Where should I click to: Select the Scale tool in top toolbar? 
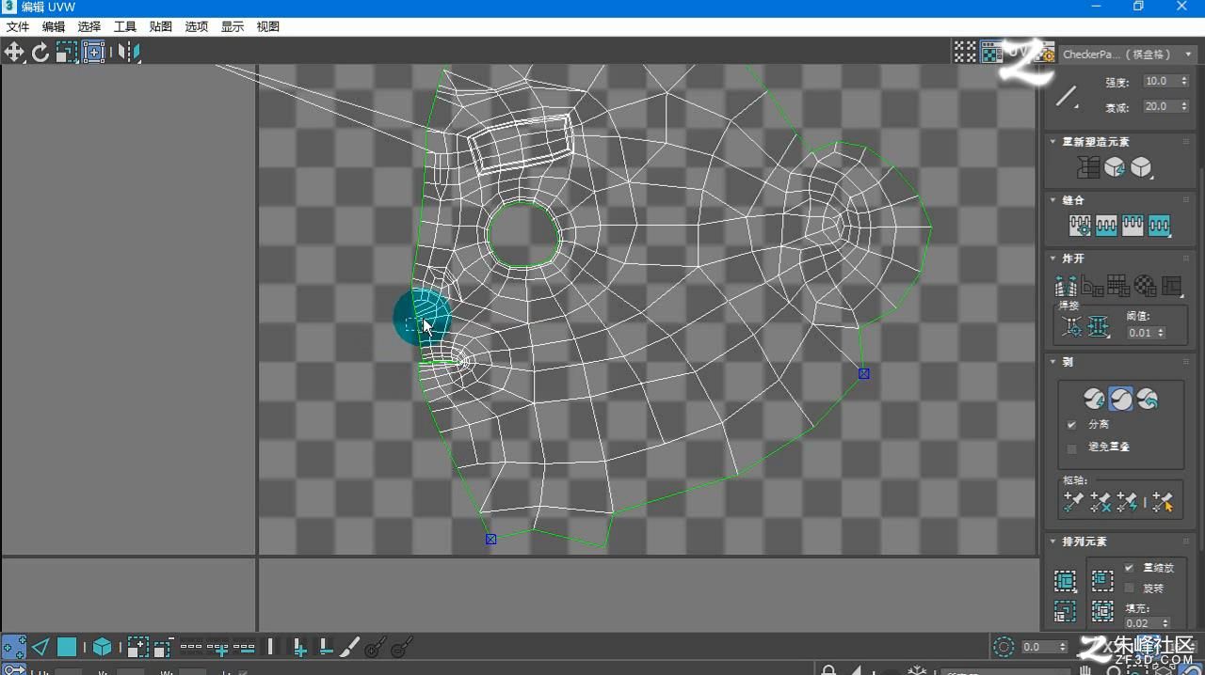click(66, 53)
